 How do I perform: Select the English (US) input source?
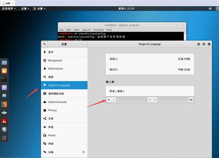(150, 91)
